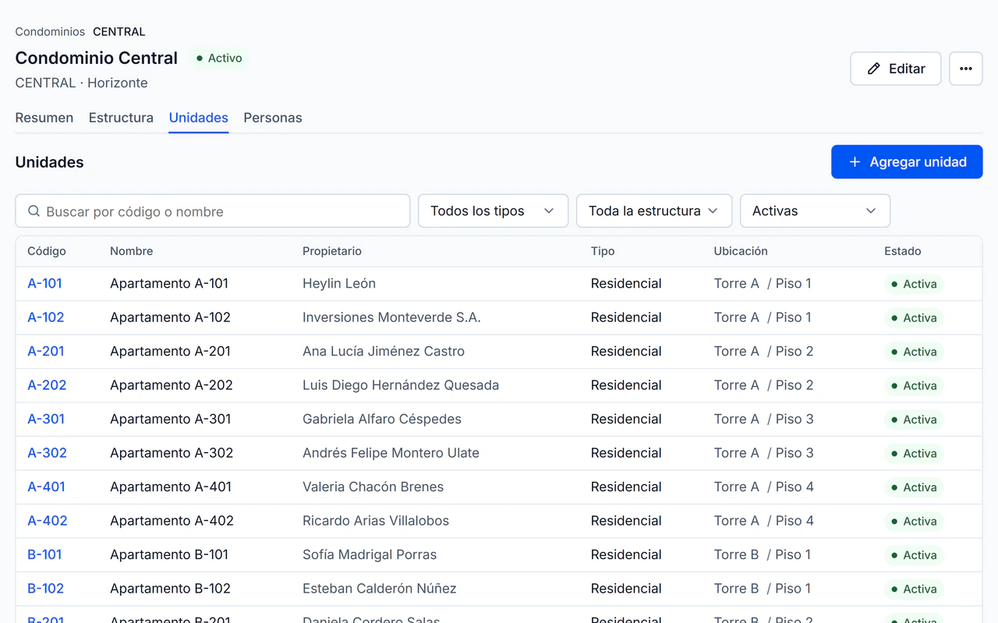This screenshot has height=623, width=998.
Task: Click the magnifying glass search icon
Action: click(x=34, y=211)
